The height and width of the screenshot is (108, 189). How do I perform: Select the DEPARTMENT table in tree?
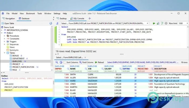pos(18,59)
